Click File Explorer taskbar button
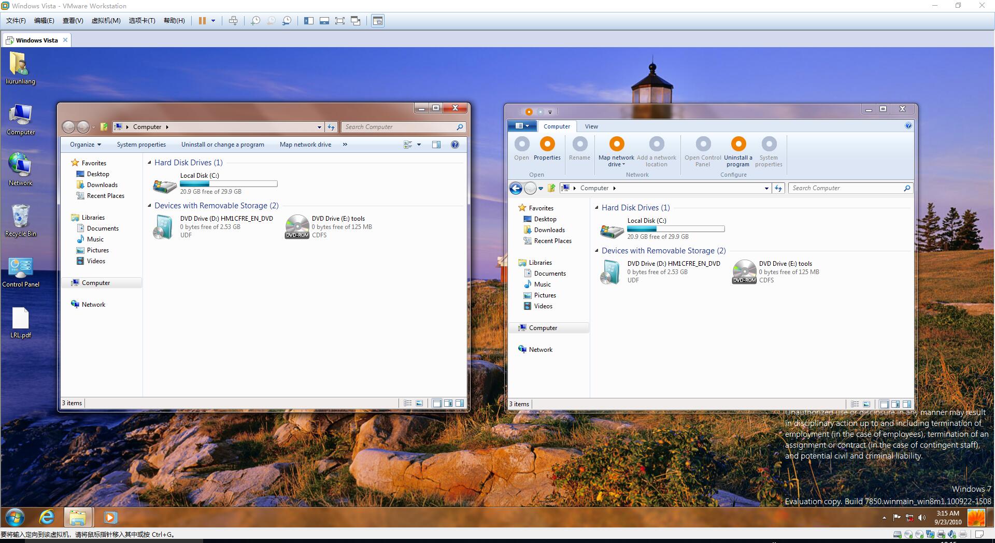The image size is (995, 543). coord(78,517)
